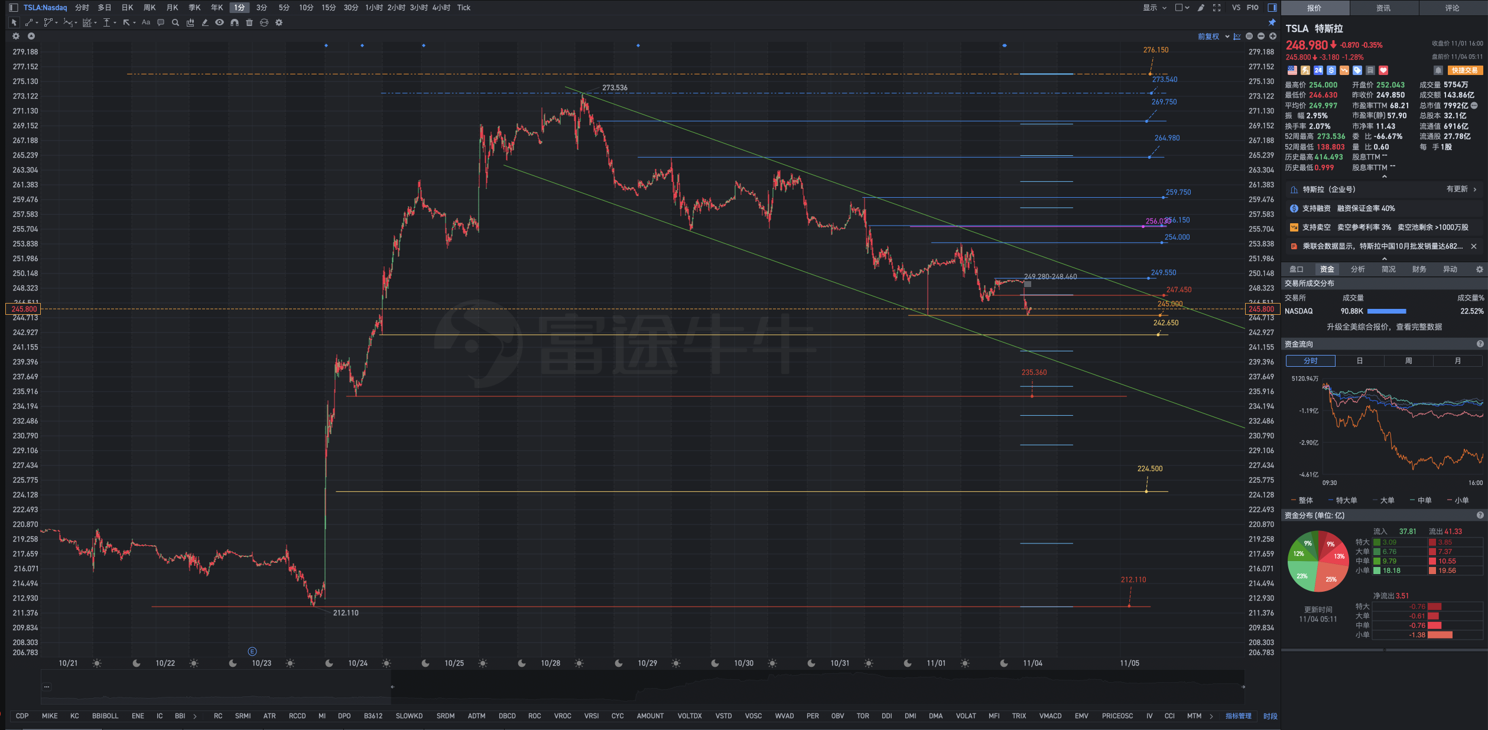Image resolution: width=1488 pixels, height=730 pixels.
Task: Select the Gann grid drawing tool
Action: (x=87, y=22)
